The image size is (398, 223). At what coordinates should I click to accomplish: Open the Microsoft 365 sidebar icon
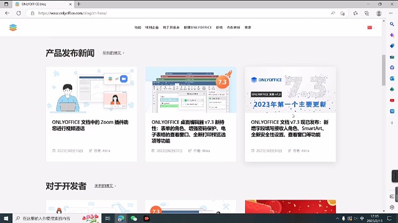coord(392,68)
